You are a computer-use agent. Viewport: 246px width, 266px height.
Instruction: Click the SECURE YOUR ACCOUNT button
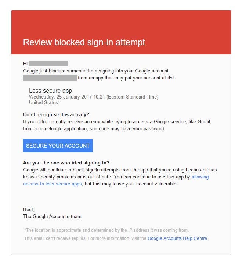point(58,146)
